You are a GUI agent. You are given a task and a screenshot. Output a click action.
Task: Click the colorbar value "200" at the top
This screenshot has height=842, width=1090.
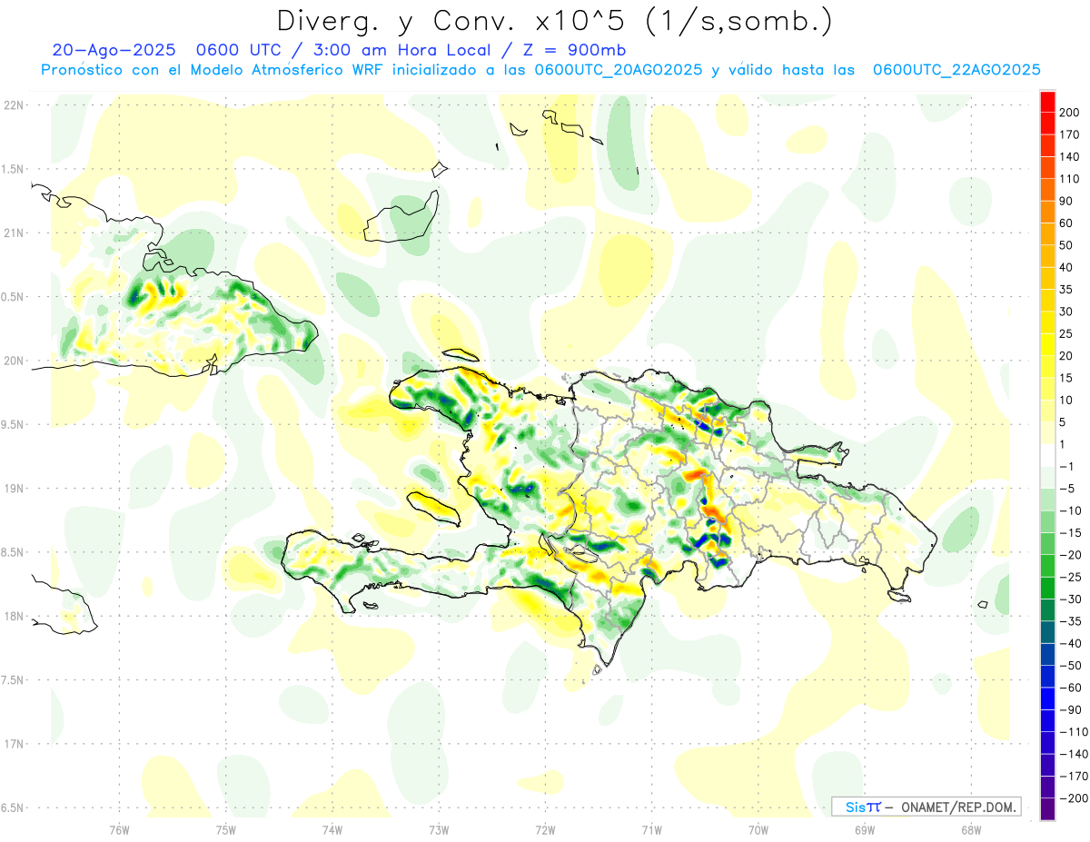[x=1070, y=112]
